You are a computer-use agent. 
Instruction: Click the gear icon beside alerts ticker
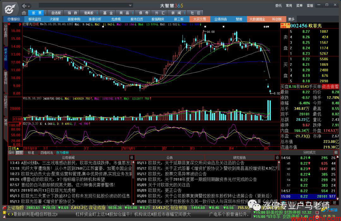[x=317, y=217]
